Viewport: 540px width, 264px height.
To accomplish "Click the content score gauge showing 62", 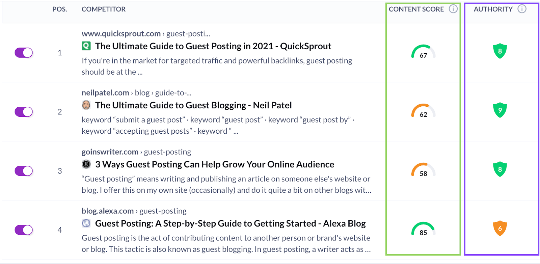I will click(x=423, y=111).
